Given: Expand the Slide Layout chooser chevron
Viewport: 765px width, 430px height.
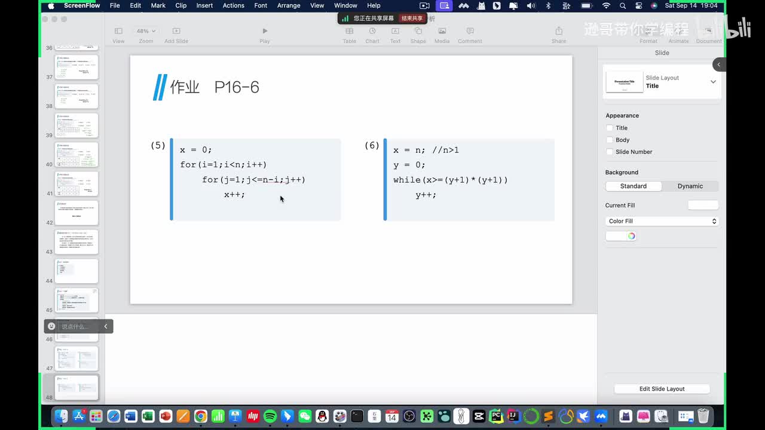Looking at the screenshot, I should (713, 82).
